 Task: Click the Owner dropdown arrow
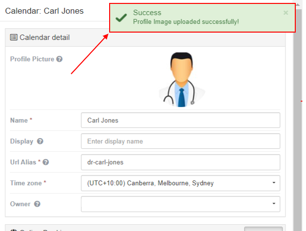click(274, 204)
